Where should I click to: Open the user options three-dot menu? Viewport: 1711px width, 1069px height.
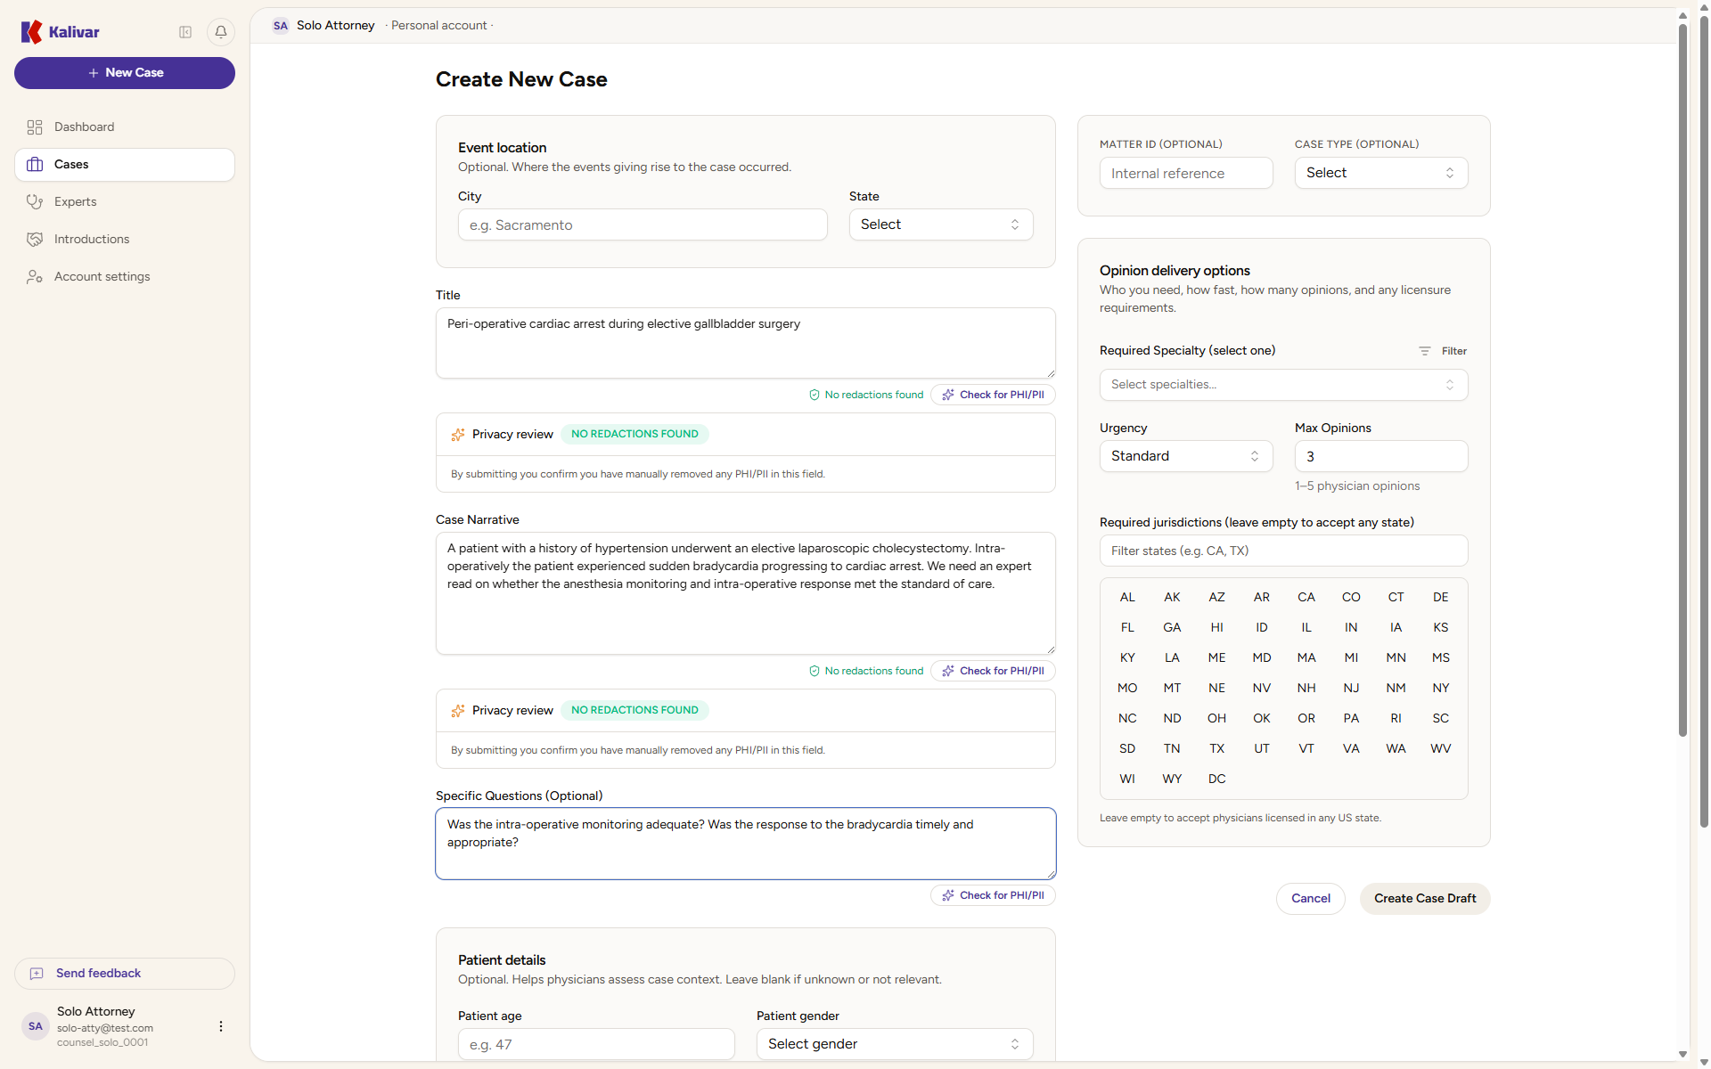221,1026
